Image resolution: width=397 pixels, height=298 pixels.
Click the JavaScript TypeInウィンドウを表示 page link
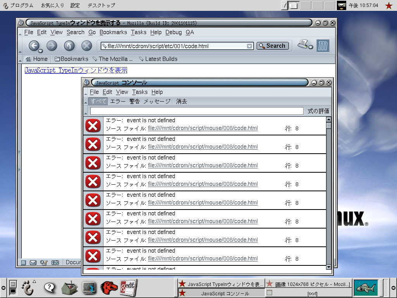click(76, 70)
